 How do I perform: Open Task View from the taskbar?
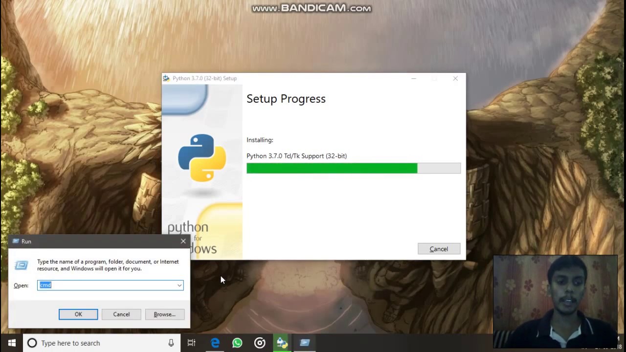tap(191, 343)
